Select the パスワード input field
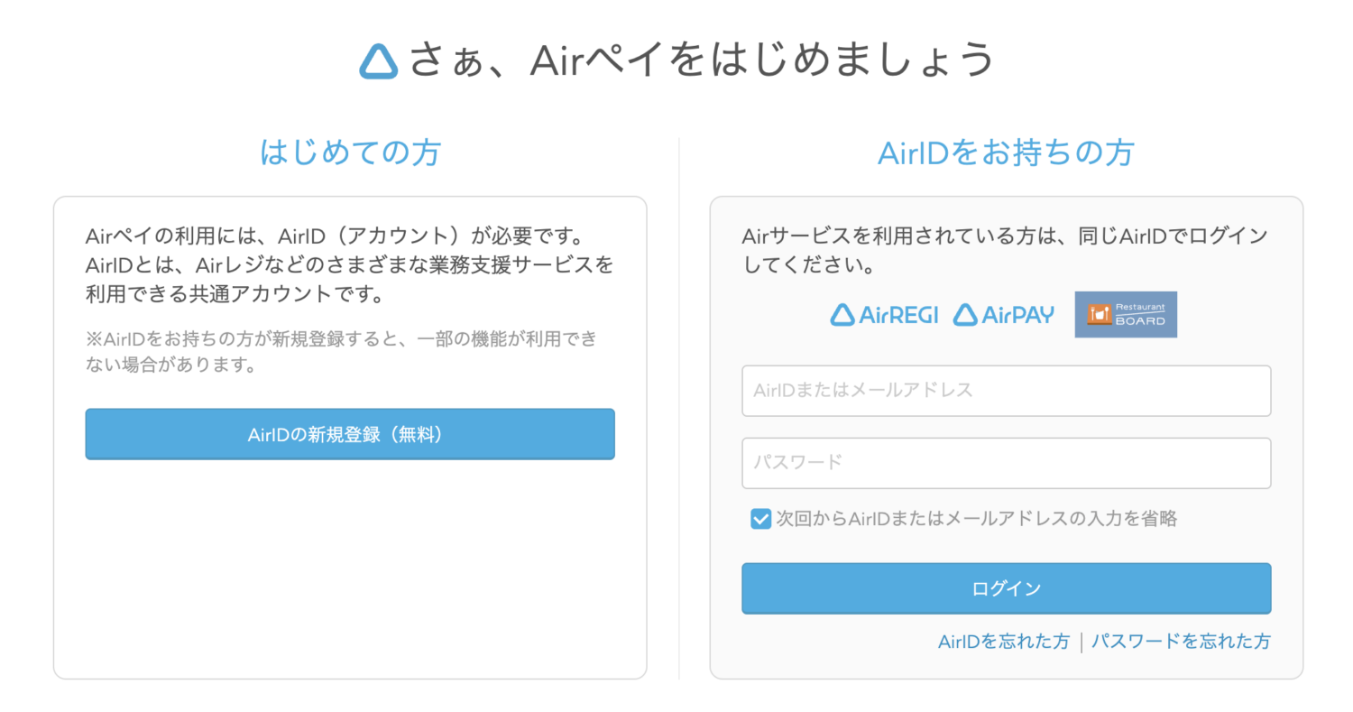The height and width of the screenshot is (712, 1353). [1006, 463]
